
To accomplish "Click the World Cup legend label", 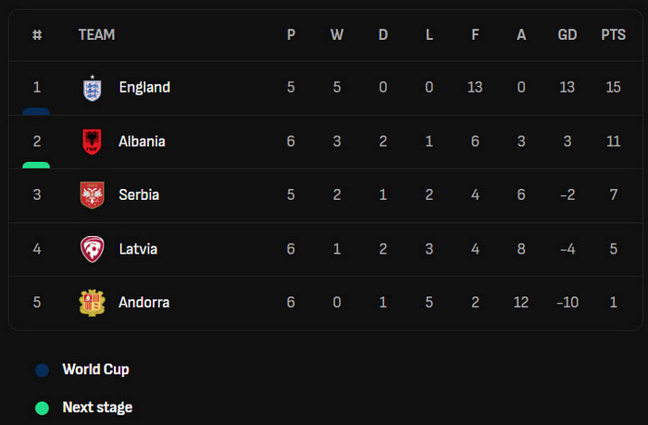I will 95,369.
